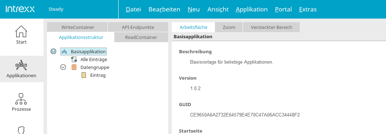This screenshot has width=386, height=134.
Task: Click the Datengruppe database icon
Action: [x=74, y=68]
